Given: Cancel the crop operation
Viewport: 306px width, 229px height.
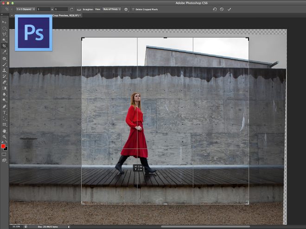Looking at the screenshot, I should 222,9.
